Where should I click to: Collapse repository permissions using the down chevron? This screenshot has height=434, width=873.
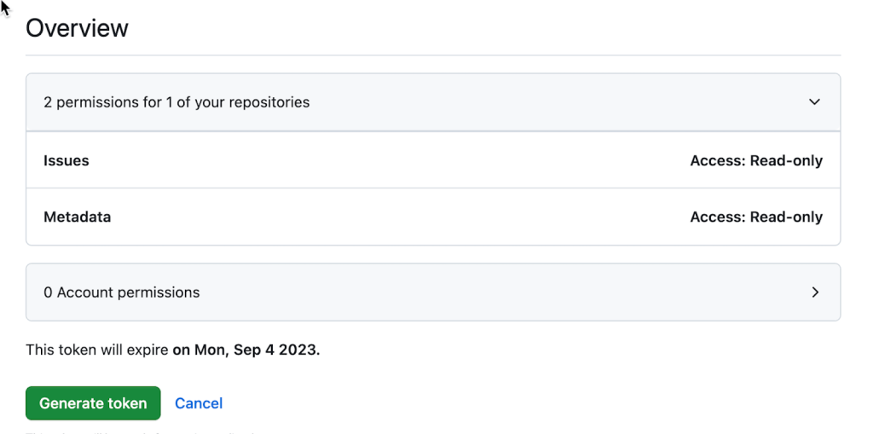coord(814,102)
